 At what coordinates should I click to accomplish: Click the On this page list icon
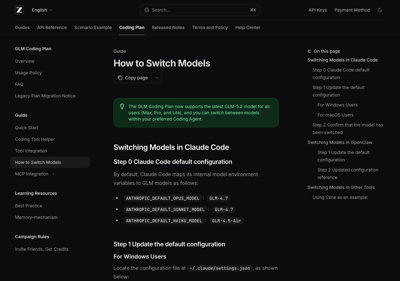[309, 51]
